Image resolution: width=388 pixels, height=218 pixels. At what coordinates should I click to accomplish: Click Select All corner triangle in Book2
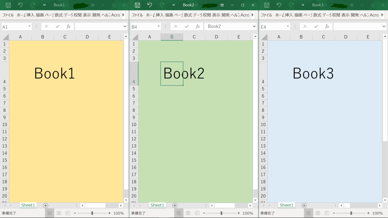pos(135,37)
